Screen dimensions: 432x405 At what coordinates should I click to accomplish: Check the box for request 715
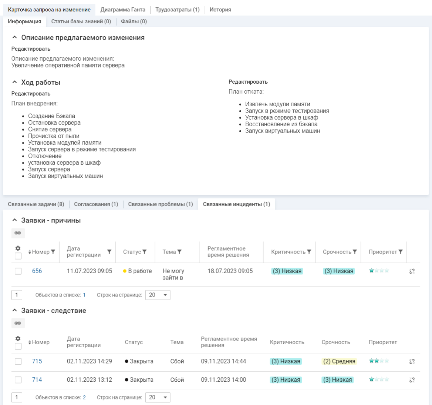[18, 361]
